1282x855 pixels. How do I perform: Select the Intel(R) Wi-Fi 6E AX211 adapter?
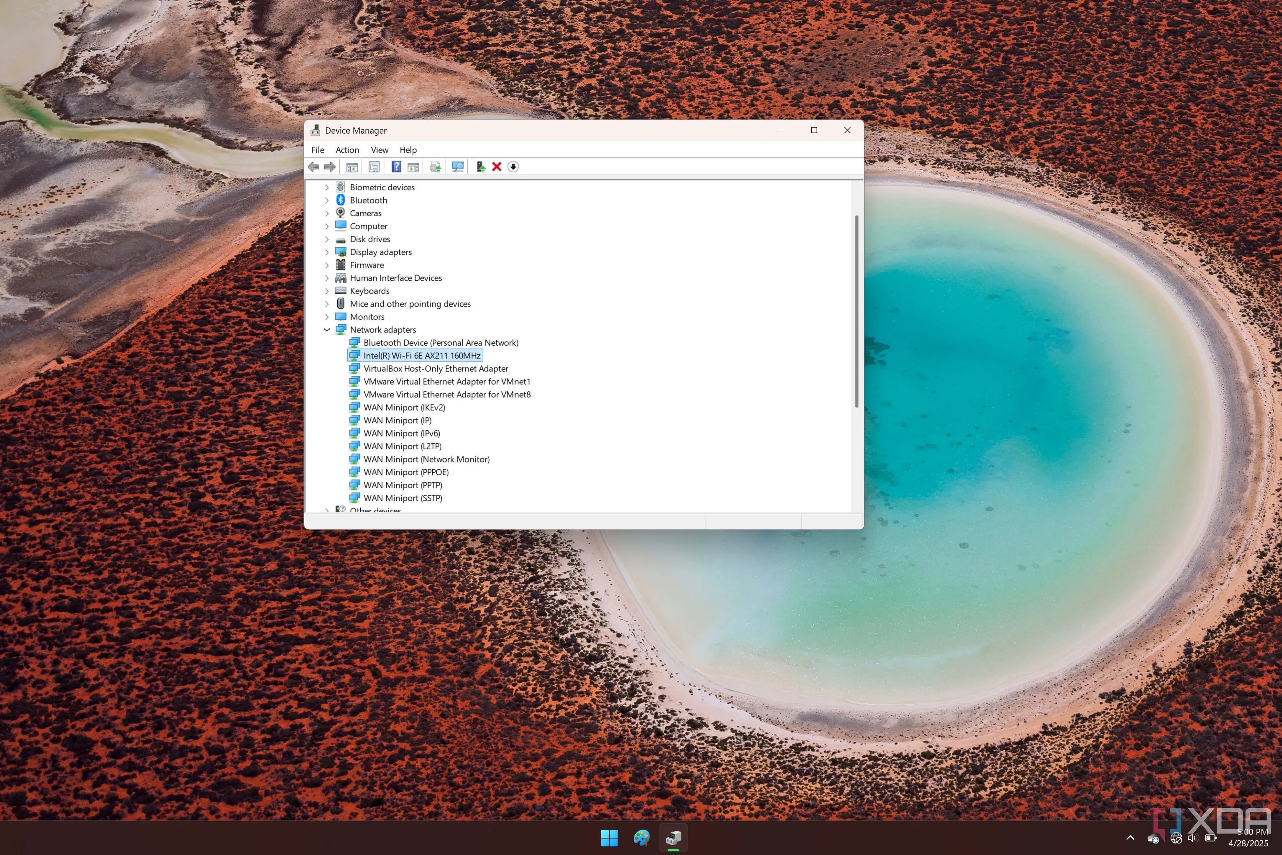coord(422,355)
